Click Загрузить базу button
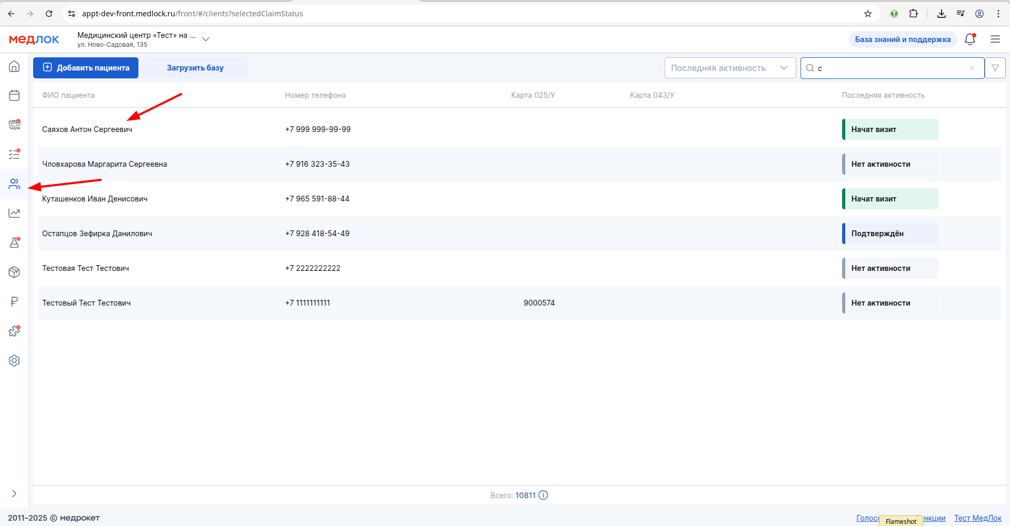Viewport: 1010px width, 526px height. click(195, 68)
